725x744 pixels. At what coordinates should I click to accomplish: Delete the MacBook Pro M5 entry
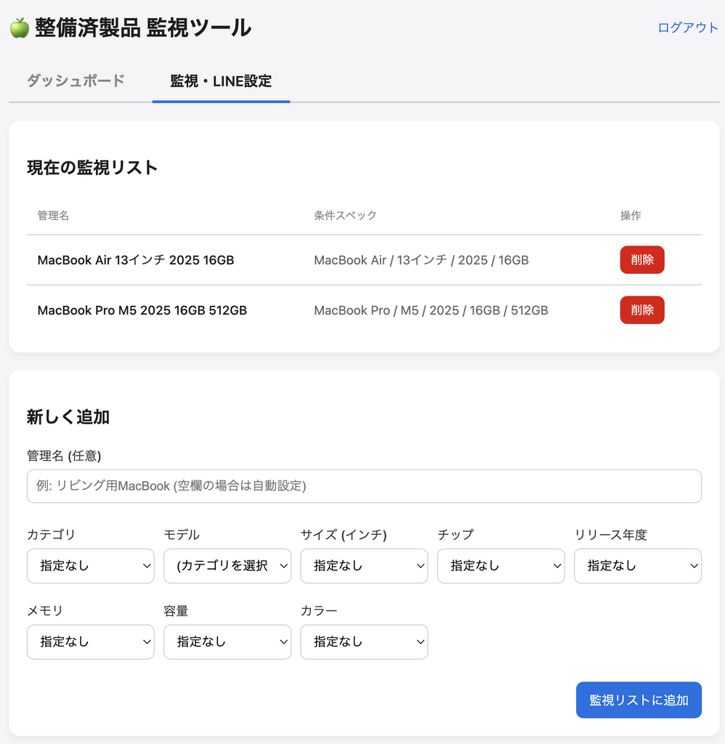641,310
